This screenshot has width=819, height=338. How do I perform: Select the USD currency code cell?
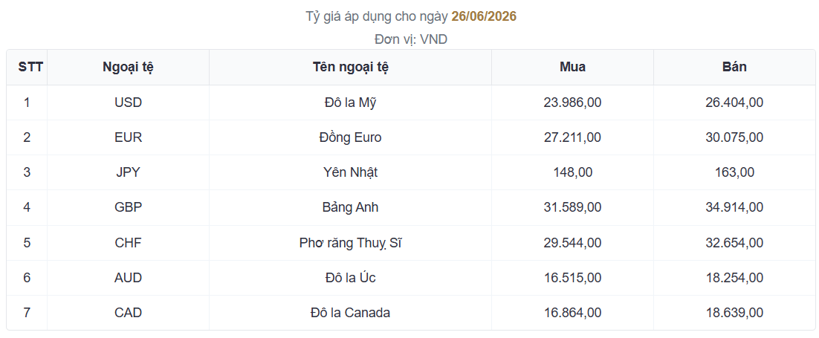pyautogui.click(x=128, y=103)
